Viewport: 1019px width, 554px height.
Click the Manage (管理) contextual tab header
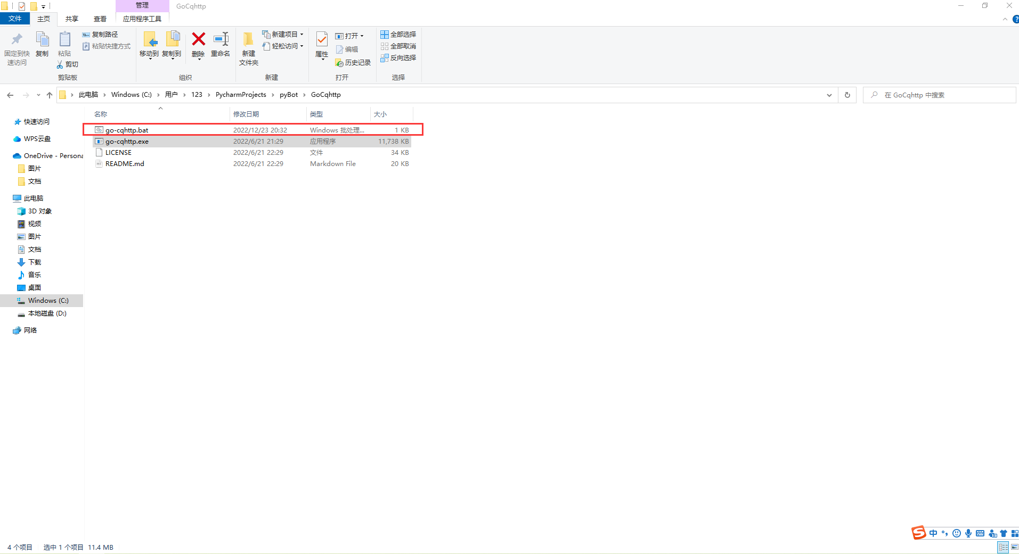tap(142, 5)
